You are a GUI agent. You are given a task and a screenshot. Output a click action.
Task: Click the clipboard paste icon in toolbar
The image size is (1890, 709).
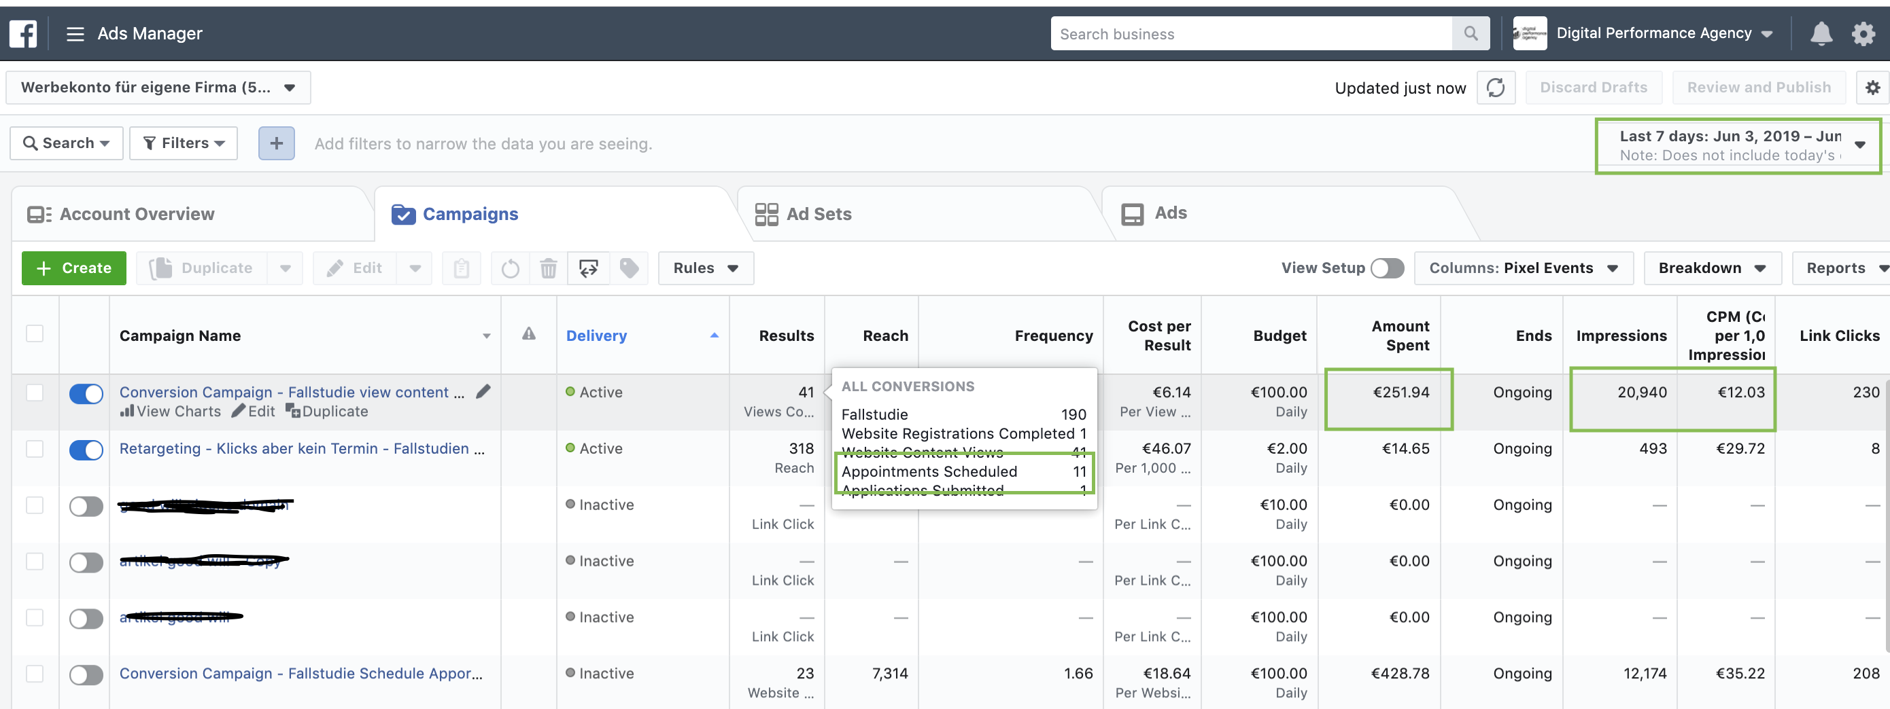462,268
